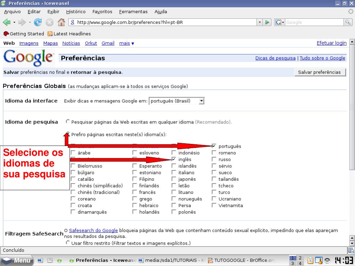Switch to TUTOGOOGLE BrOffice taskbar window
Image resolution: width=355 pixels, height=266 pixels.
coord(241,260)
